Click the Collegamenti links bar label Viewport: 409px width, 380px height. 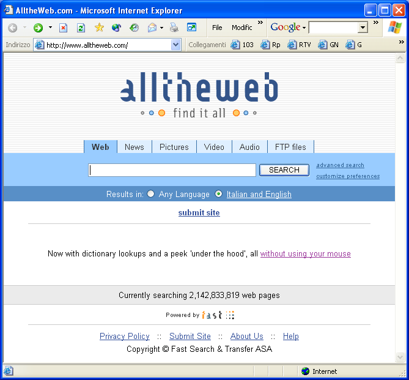coord(207,45)
